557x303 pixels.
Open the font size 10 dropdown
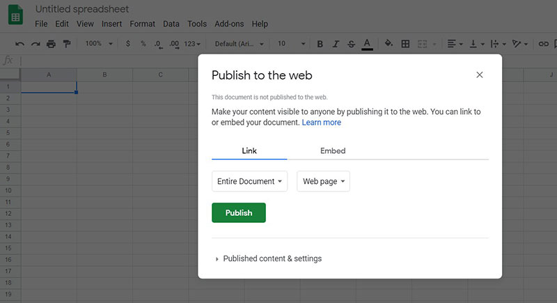291,43
